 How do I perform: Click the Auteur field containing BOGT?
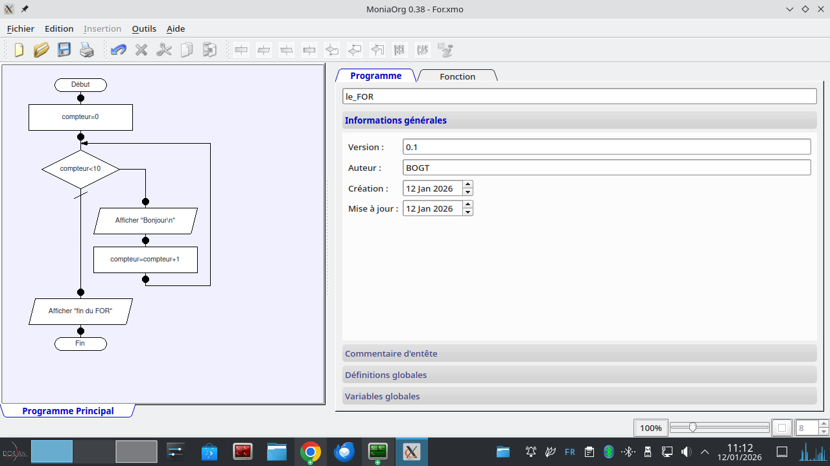[606, 168]
